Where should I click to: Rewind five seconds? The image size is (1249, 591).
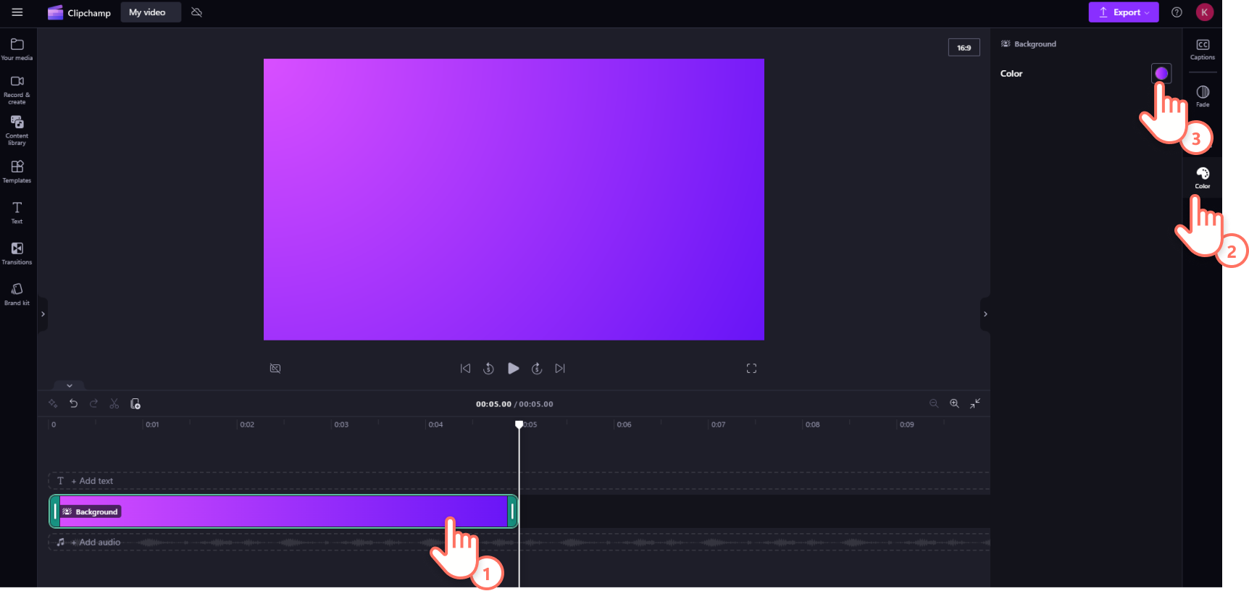(x=489, y=369)
